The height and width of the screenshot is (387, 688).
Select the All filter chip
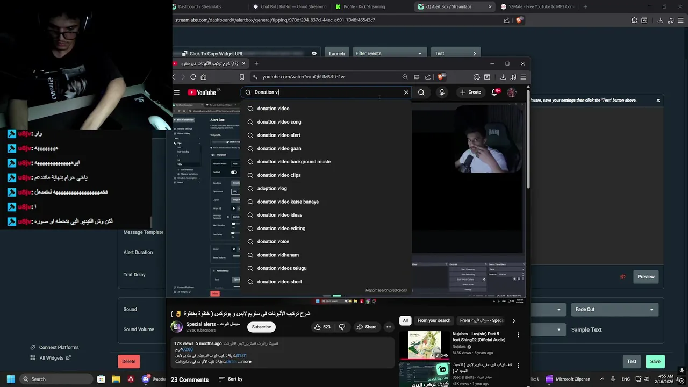pos(405,320)
